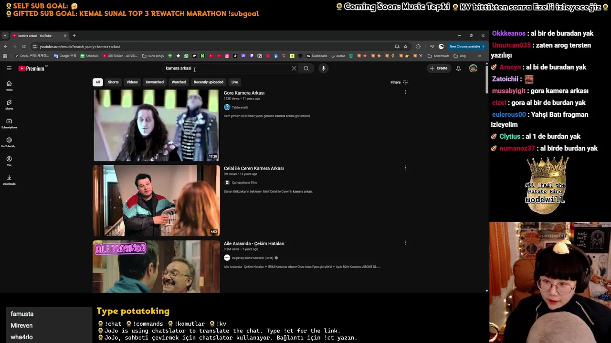Open YouTube Music in the sidebar
Screen dimensions: 611x343
tap(9, 142)
